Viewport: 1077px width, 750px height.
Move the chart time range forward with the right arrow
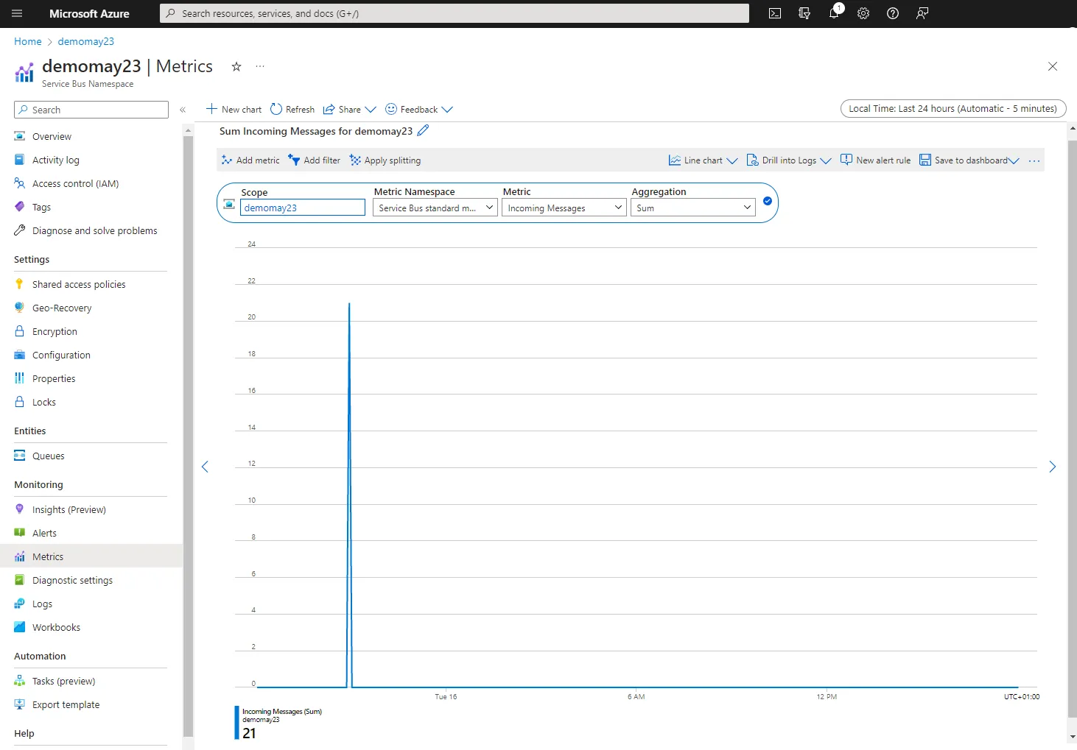click(1053, 467)
